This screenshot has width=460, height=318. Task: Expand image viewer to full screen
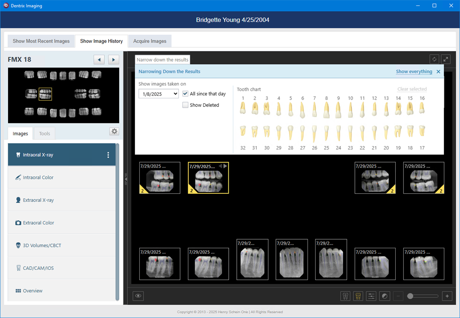click(446, 59)
